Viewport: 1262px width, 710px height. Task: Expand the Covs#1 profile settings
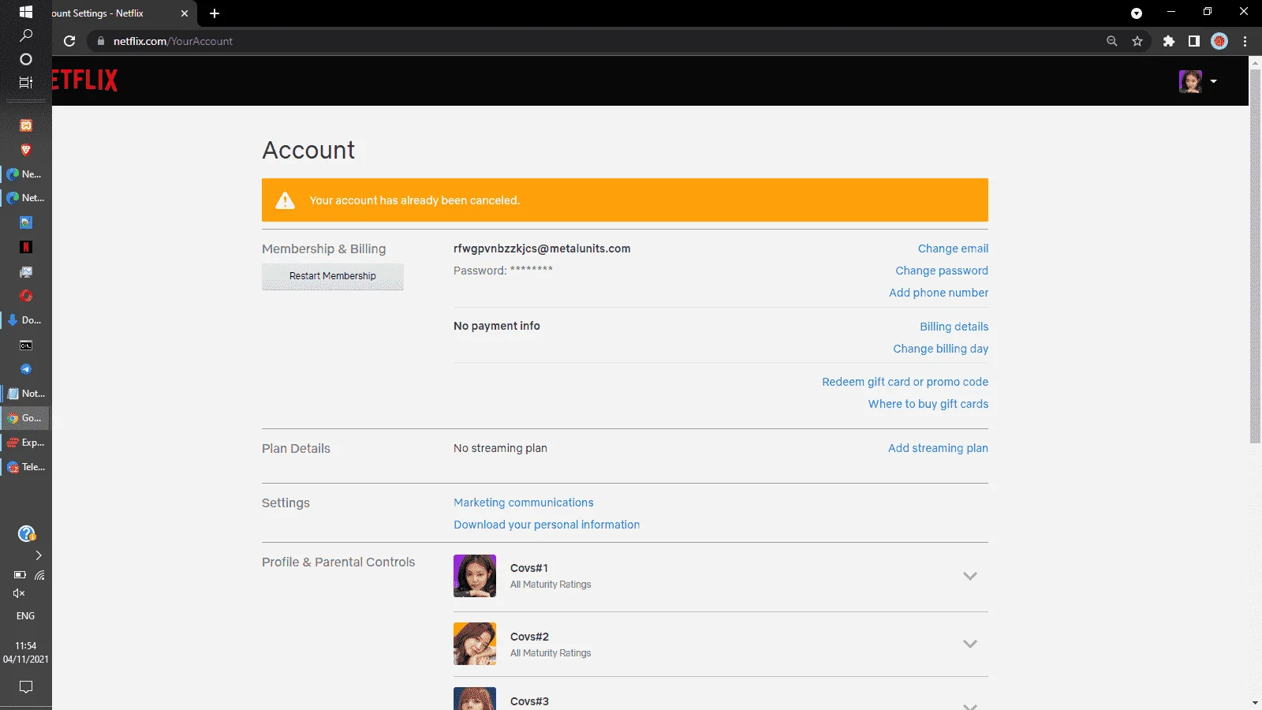970,576
